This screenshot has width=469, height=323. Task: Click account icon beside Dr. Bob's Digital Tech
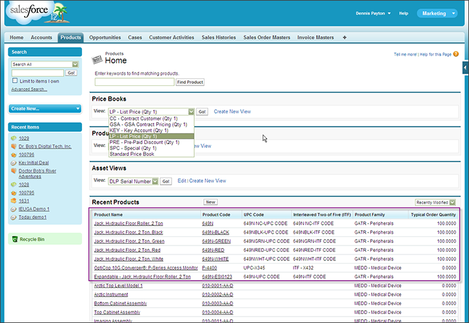tap(14, 146)
